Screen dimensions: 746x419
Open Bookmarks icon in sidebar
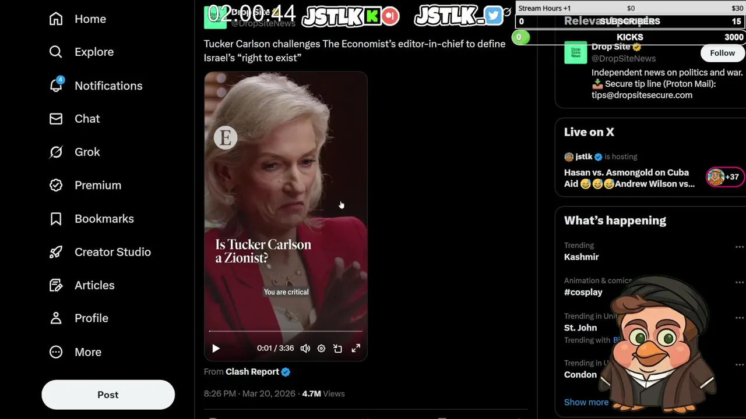click(56, 219)
